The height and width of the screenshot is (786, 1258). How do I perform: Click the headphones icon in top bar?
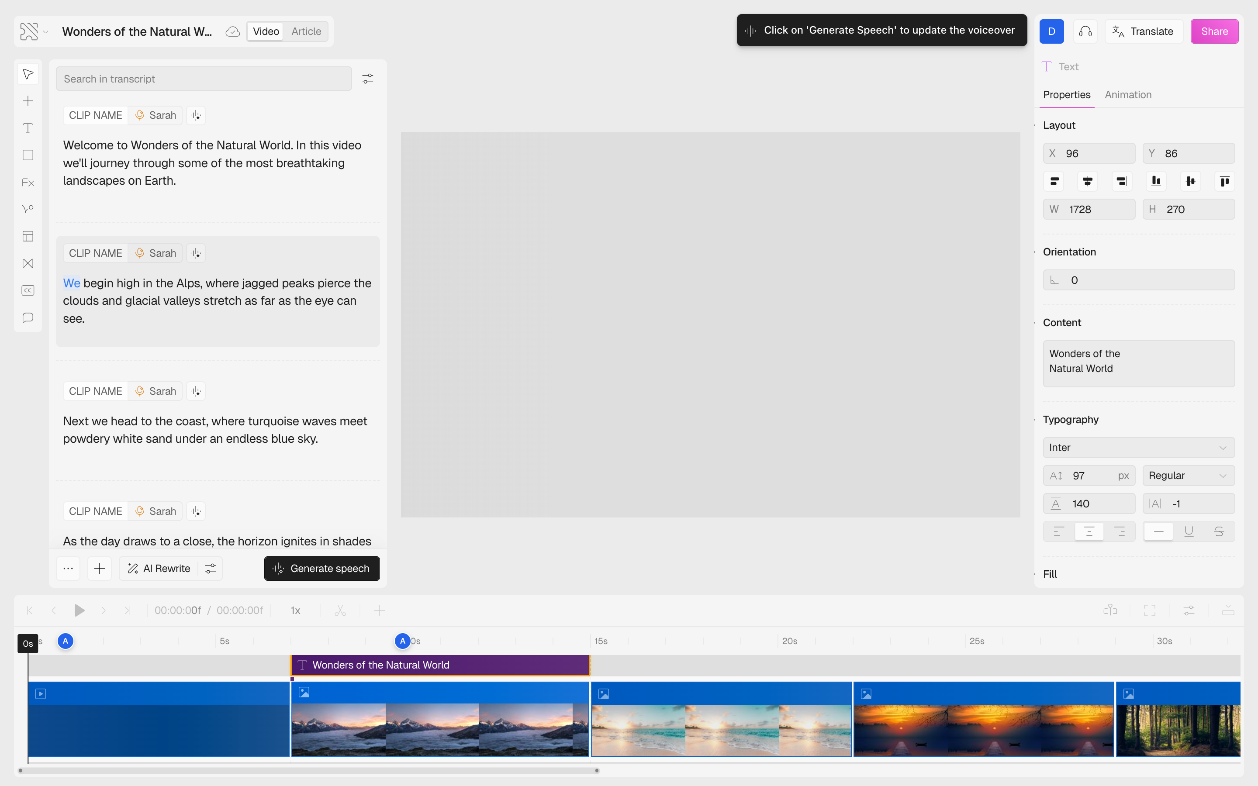(1085, 31)
